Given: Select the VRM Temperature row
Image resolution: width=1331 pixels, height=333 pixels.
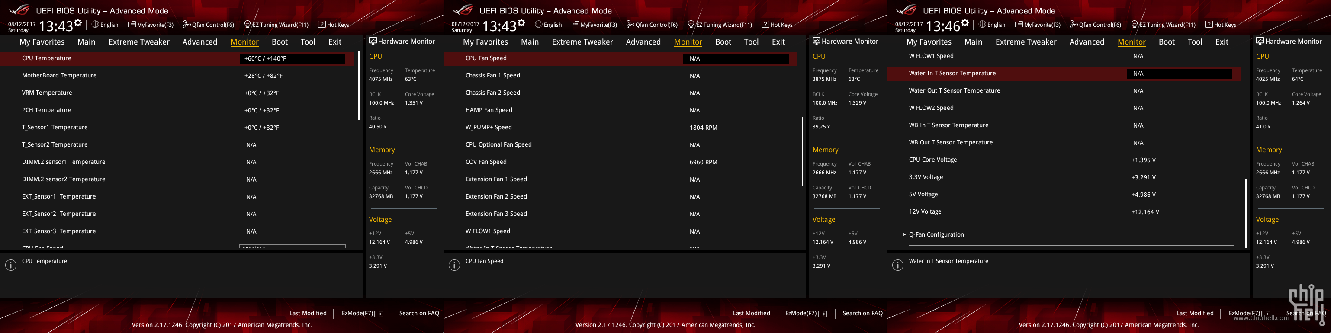Looking at the screenshot, I should point(177,93).
